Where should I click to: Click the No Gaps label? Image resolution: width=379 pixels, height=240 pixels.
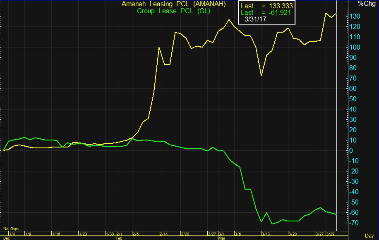tap(11, 228)
